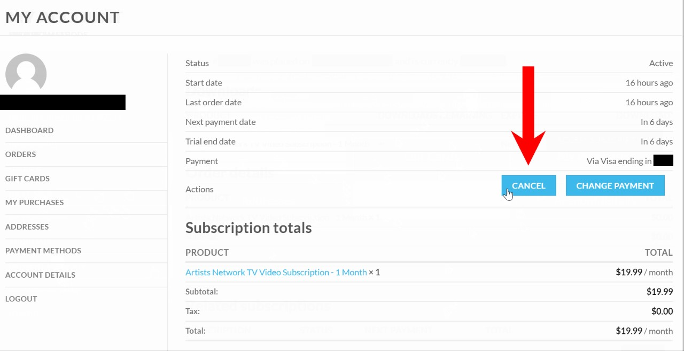This screenshot has height=351, width=684.
Task: Open Account Details in sidebar
Action: (40, 275)
